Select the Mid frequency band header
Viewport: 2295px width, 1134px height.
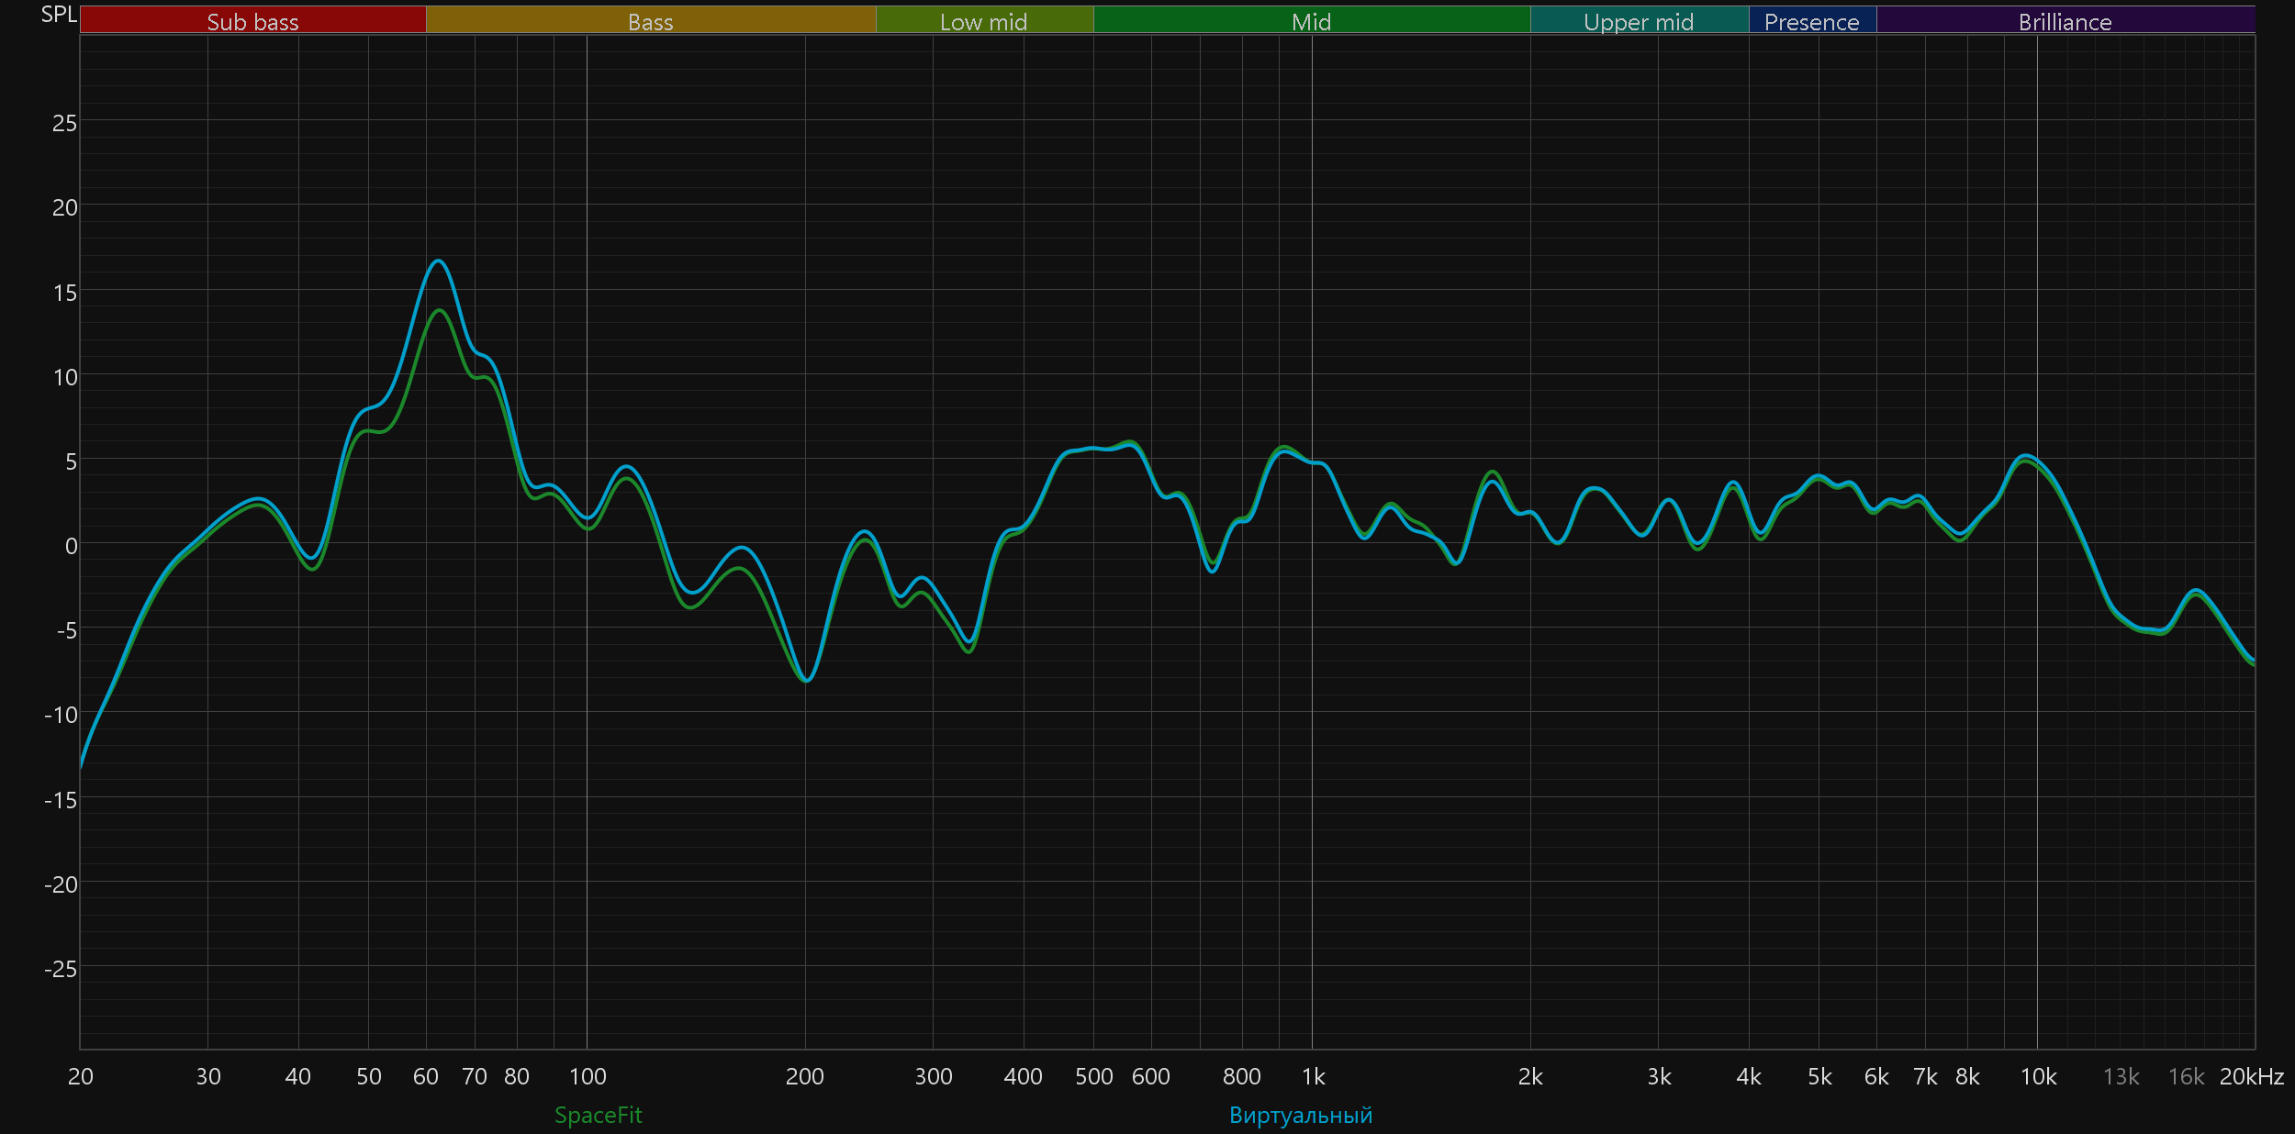[1311, 21]
